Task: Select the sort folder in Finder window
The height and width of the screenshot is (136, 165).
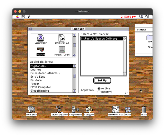Action: coord(149,39)
